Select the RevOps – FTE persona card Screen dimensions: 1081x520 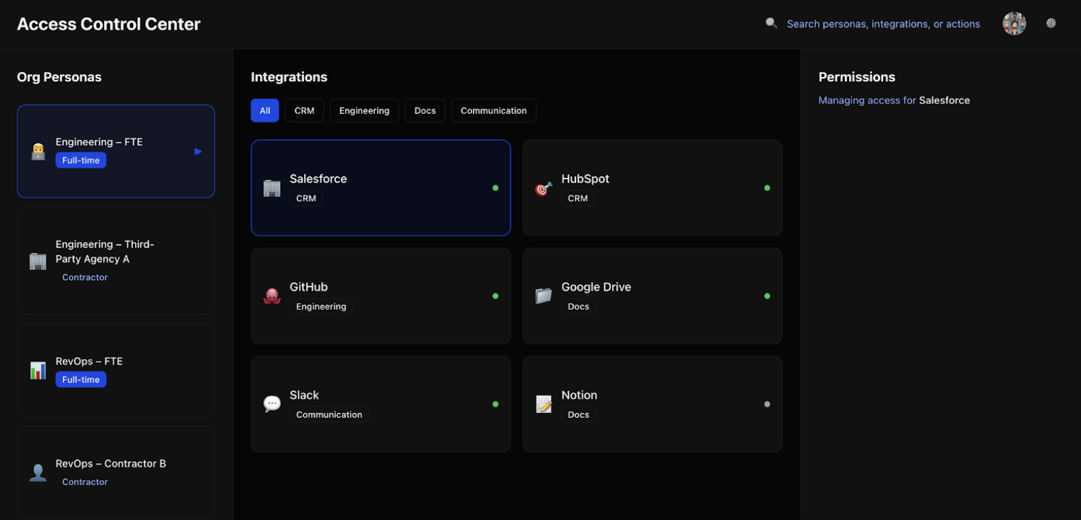pos(116,370)
